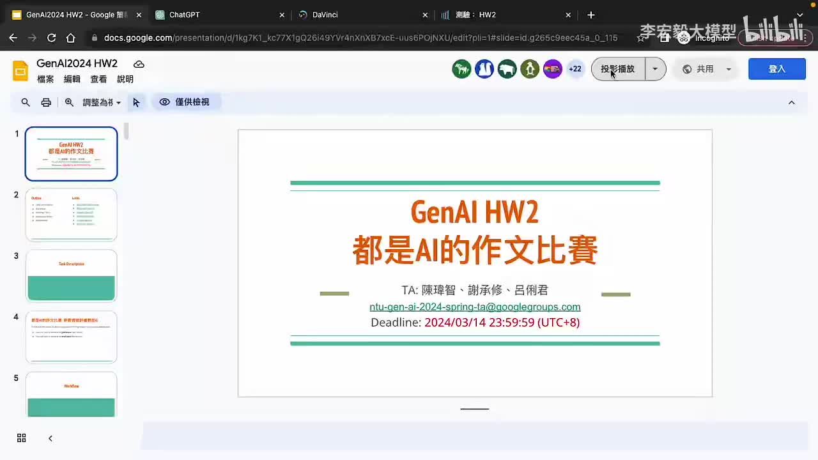Open the 編輯 menu
The width and height of the screenshot is (818, 460).
(x=72, y=79)
